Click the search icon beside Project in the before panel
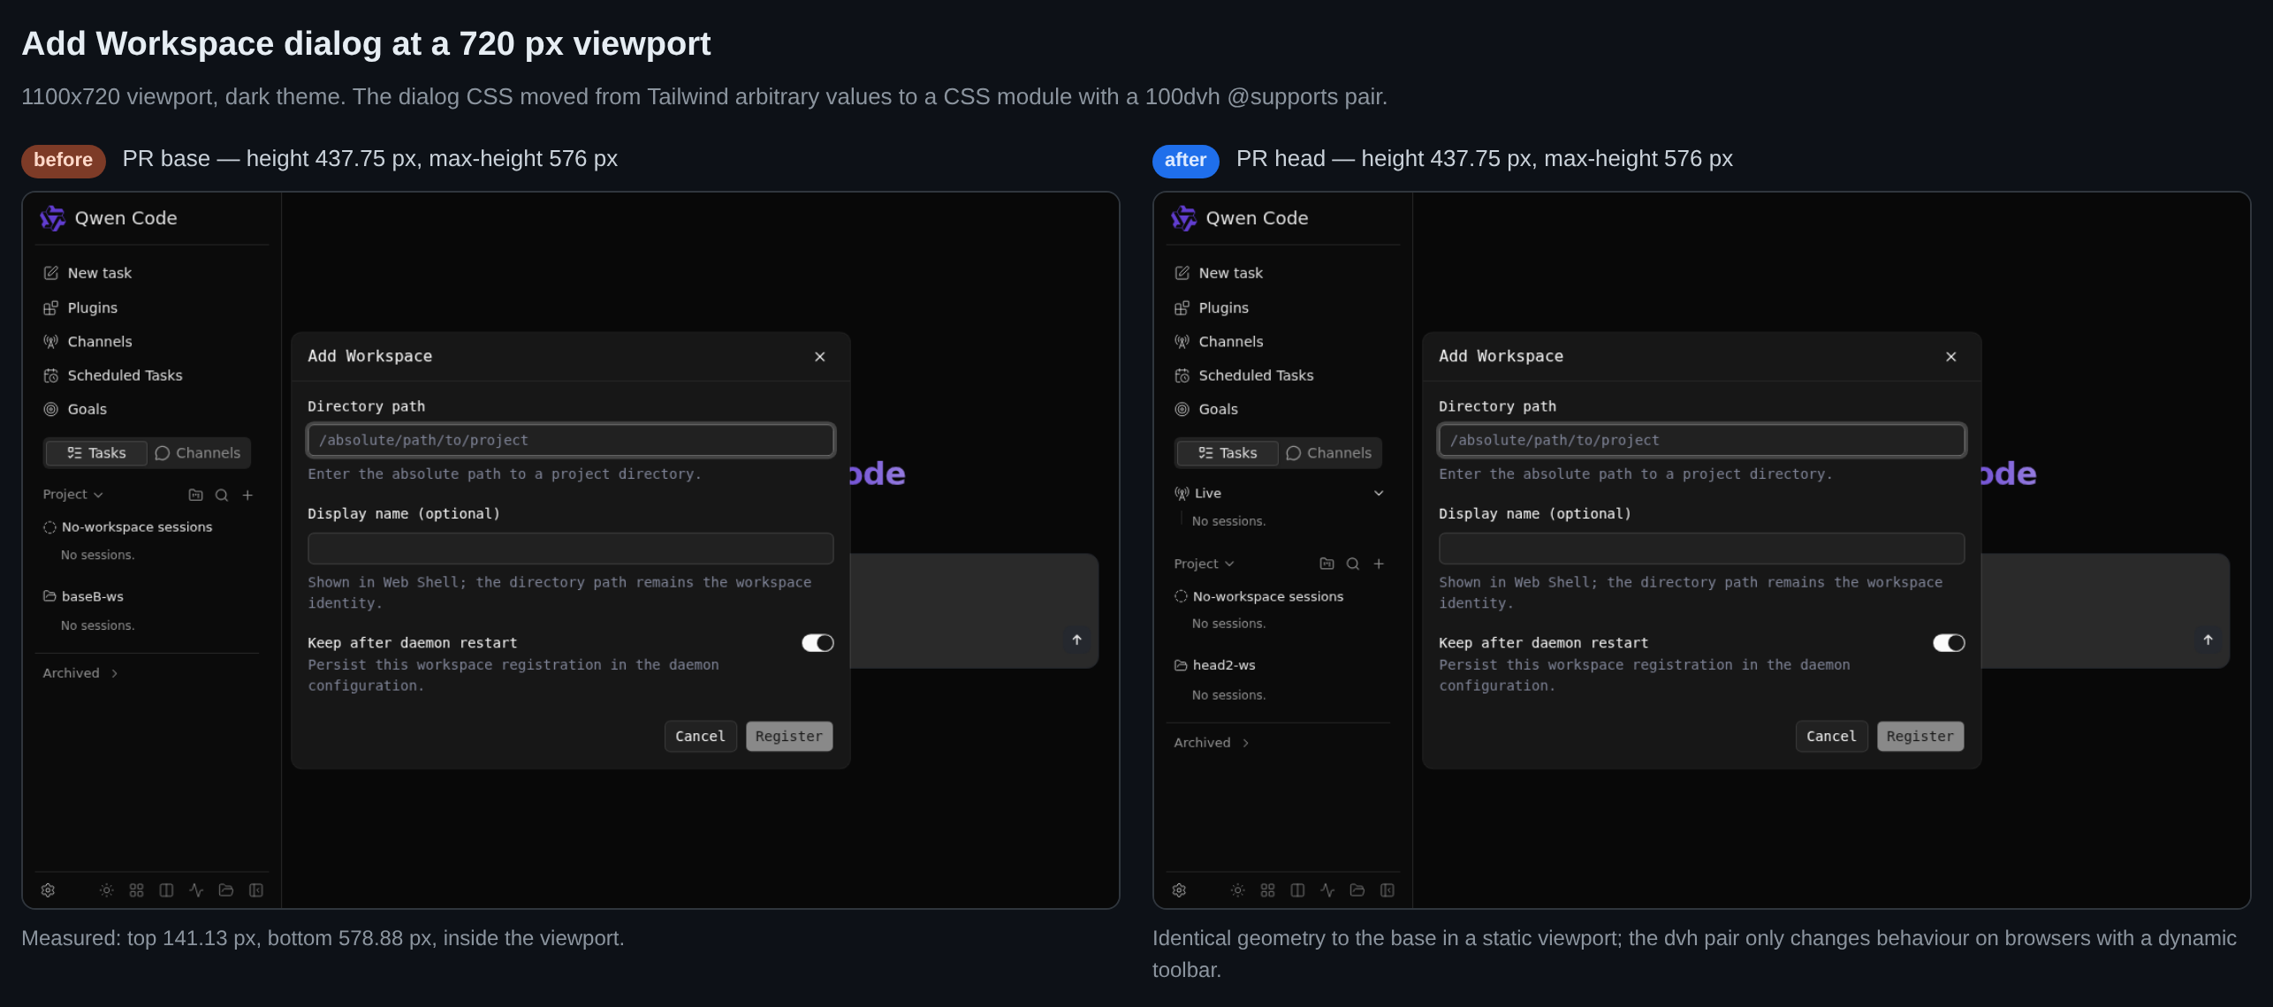Screen dimensions: 2273x1007 tap(222, 496)
